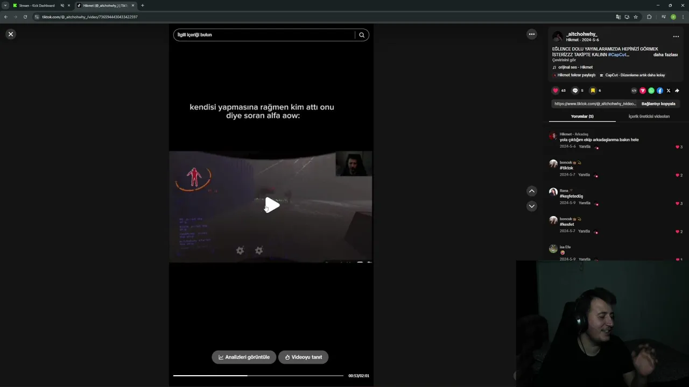The height and width of the screenshot is (387, 689).
Task: Click 'Çevirisini gör' to view the translation
Action: (564, 60)
